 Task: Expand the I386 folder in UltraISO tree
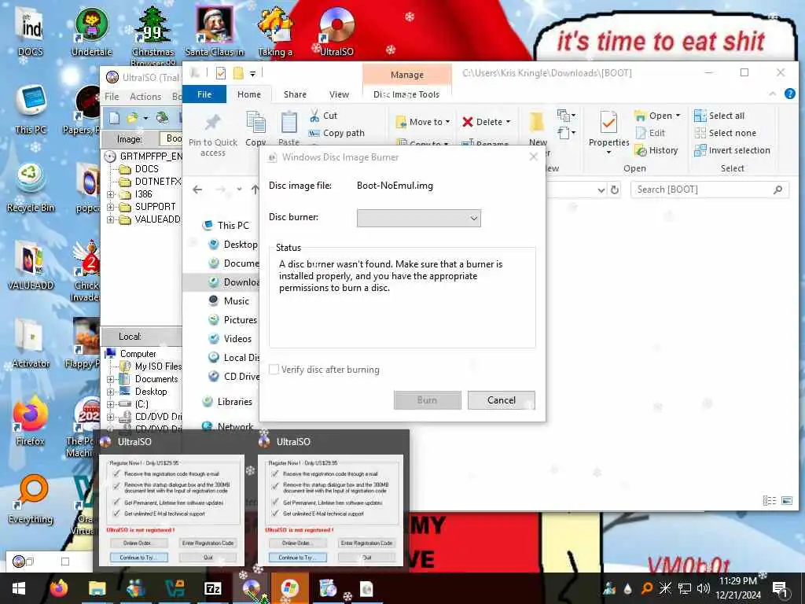pos(110,194)
